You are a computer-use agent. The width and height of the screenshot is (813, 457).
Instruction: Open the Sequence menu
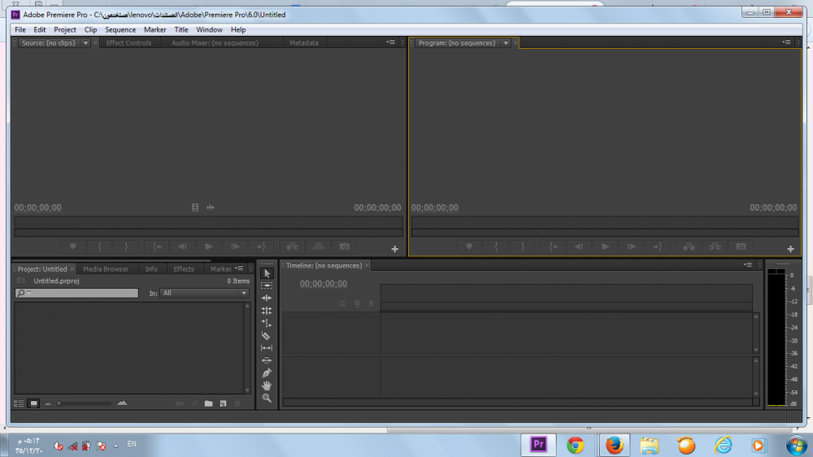120,30
